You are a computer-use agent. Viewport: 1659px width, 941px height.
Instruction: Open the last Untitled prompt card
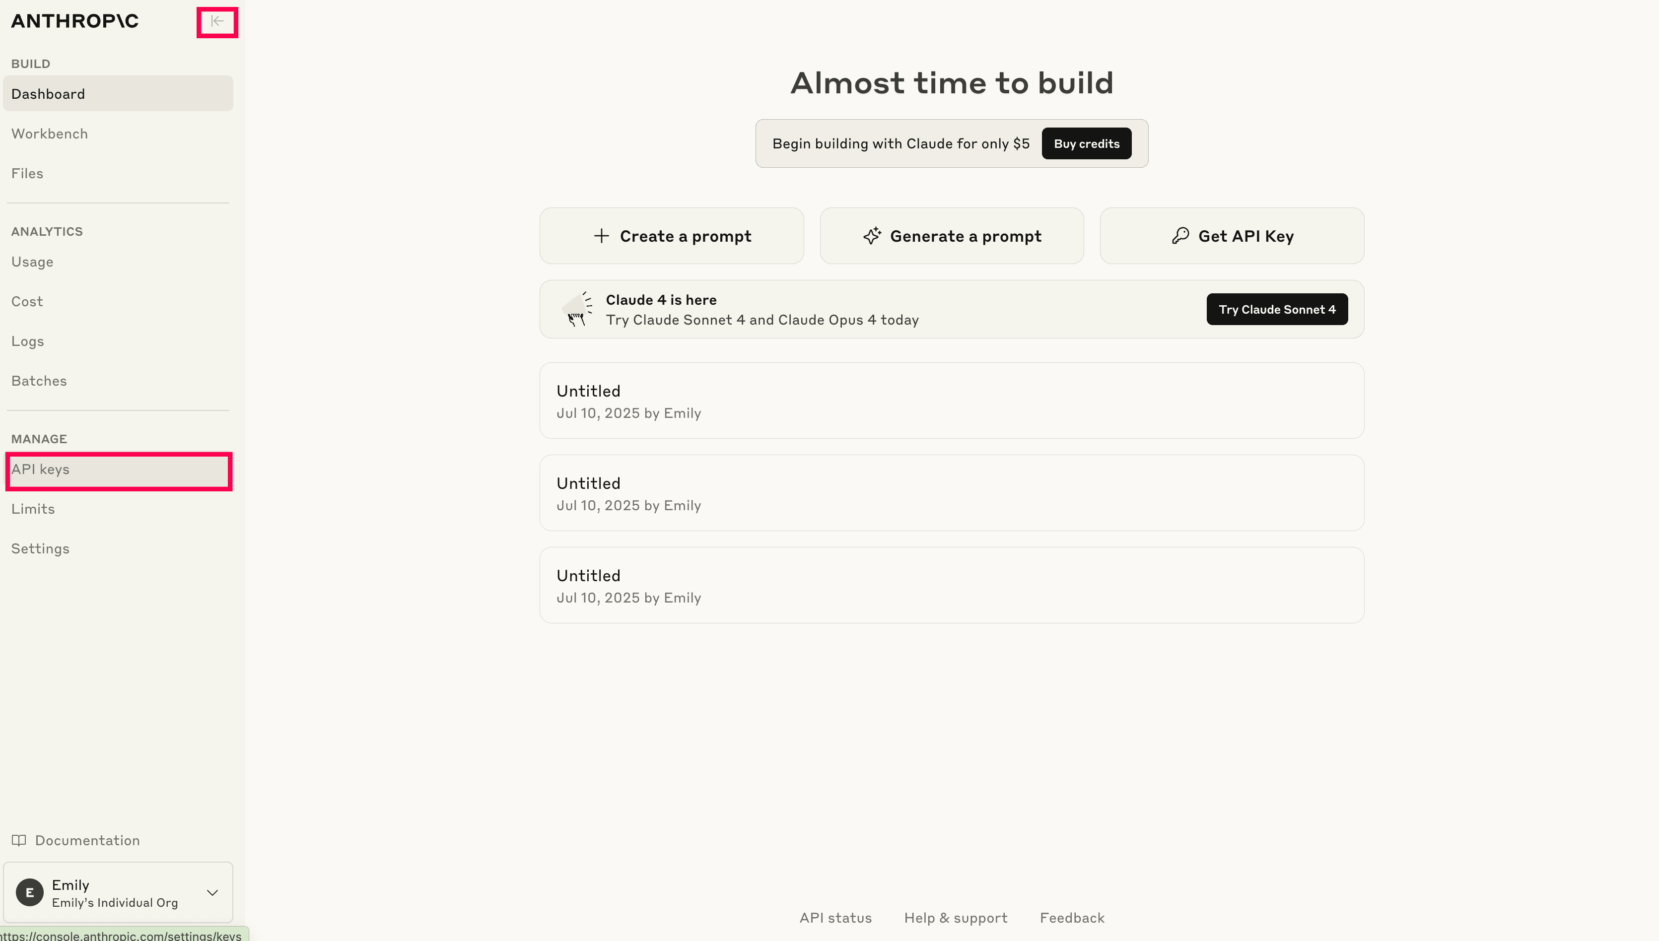[x=951, y=586]
